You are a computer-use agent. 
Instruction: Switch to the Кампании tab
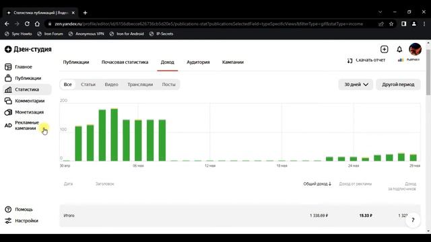233,62
